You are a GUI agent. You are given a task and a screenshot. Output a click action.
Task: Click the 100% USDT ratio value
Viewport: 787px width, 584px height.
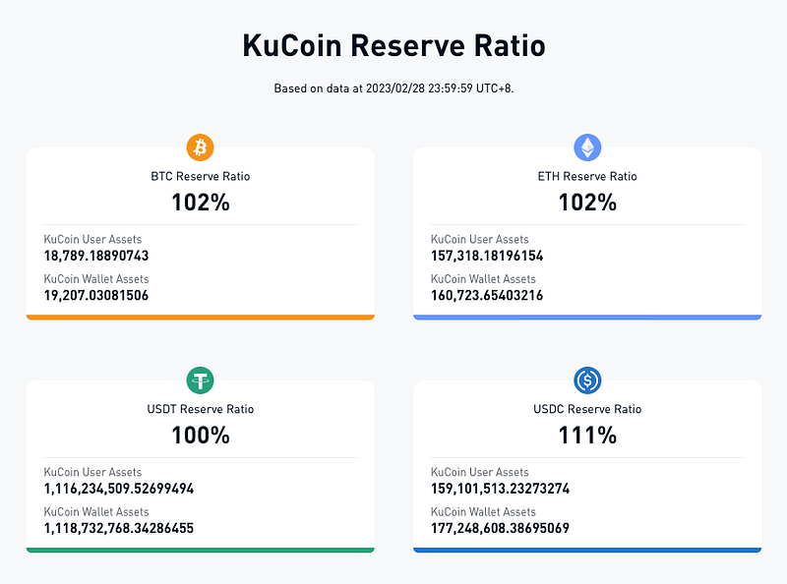(201, 435)
